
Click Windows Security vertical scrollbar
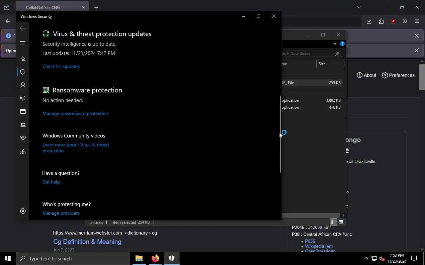point(281,134)
